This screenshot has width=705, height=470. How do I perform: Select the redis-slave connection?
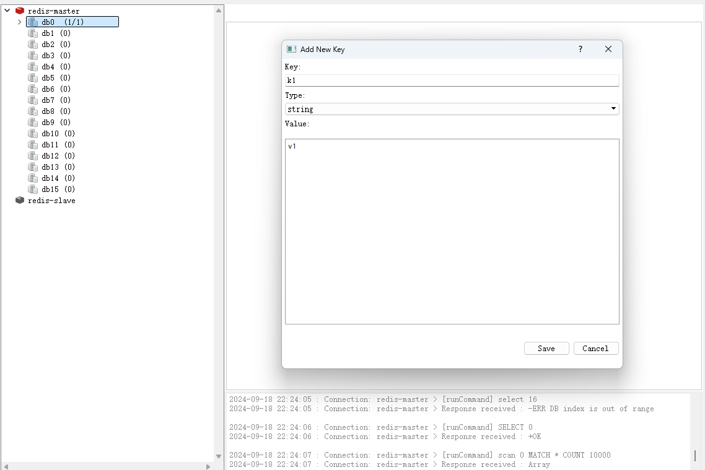click(51, 201)
